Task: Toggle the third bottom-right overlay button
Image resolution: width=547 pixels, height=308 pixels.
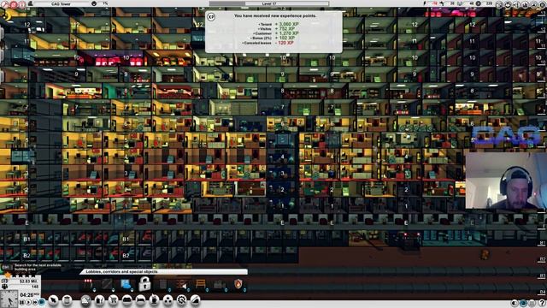Action: 532,303
